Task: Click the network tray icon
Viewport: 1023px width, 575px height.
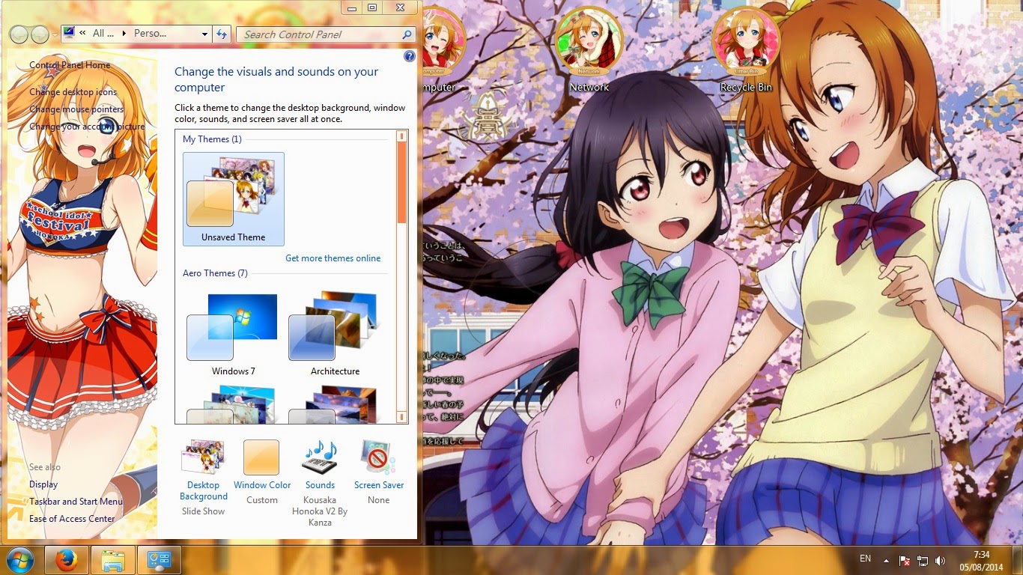Action: tap(923, 560)
